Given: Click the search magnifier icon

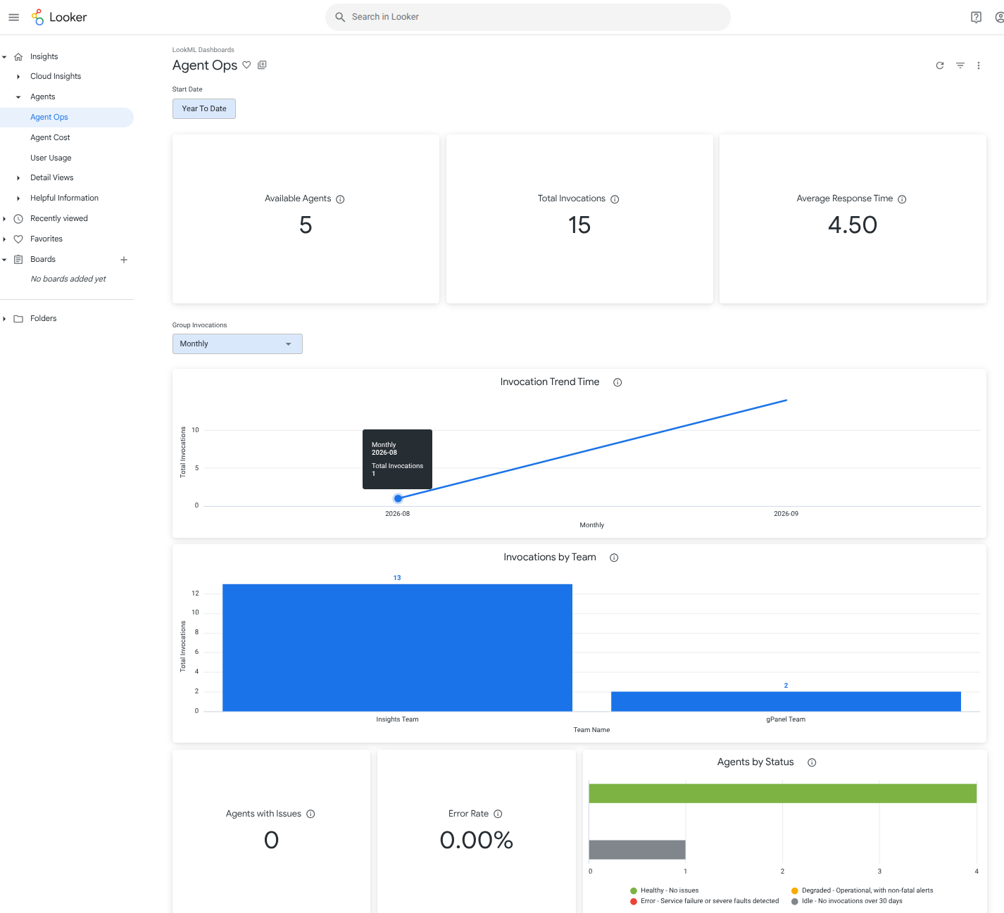Looking at the screenshot, I should (340, 17).
